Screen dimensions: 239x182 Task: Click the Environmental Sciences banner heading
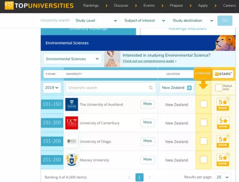click(67, 43)
